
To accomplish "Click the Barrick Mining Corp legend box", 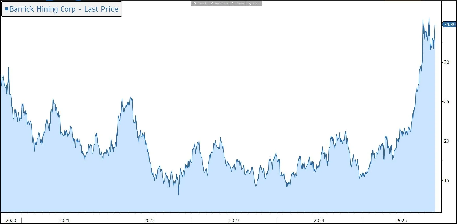I will pyautogui.click(x=62, y=9).
